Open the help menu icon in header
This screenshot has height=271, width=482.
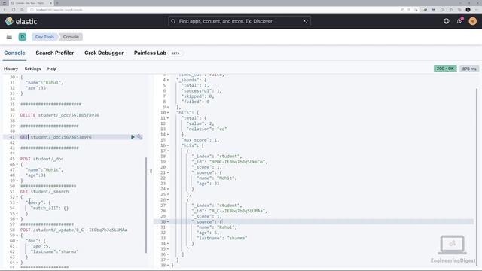click(x=447, y=21)
